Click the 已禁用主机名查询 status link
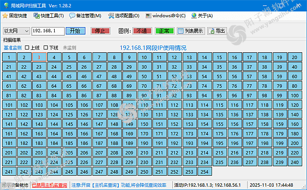The width and height of the screenshot is (307, 190). click(49, 185)
